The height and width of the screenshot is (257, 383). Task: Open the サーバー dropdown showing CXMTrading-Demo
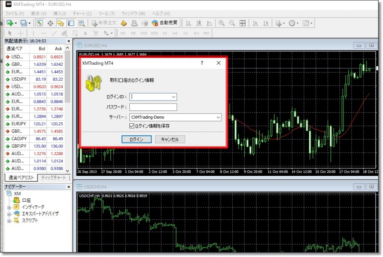(x=175, y=117)
